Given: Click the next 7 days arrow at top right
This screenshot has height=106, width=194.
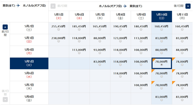Looking at the screenshot, I should (188, 6).
